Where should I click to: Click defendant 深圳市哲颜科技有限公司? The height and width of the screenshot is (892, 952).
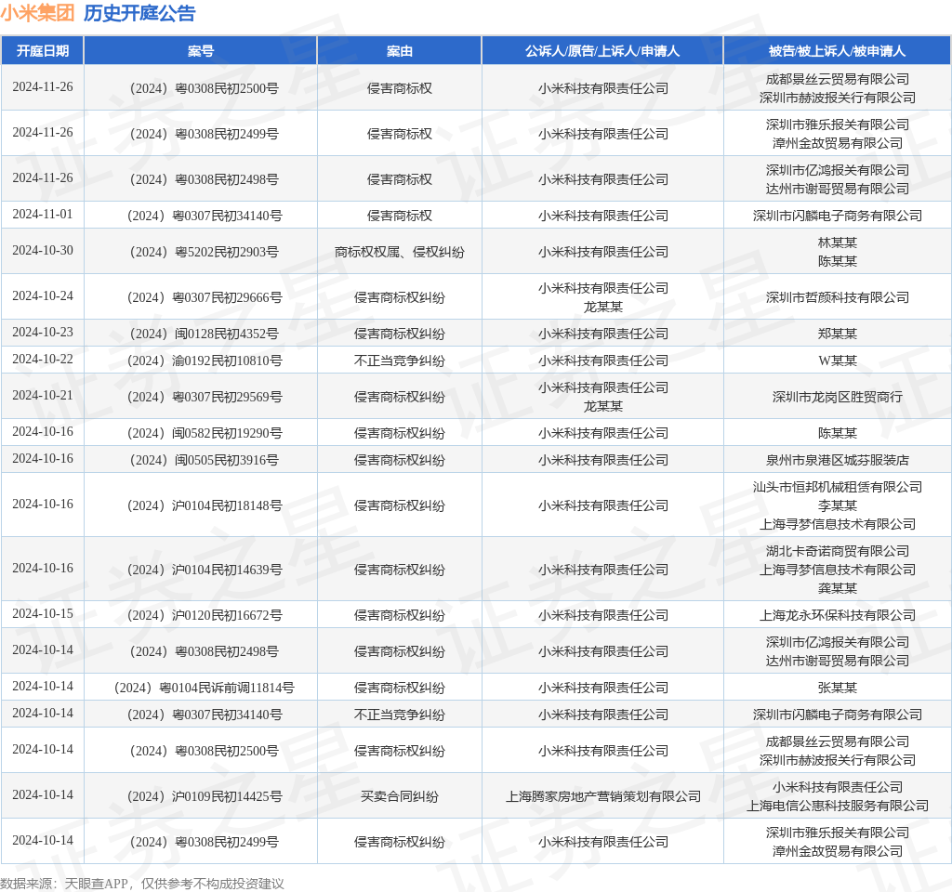click(x=838, y=297)
